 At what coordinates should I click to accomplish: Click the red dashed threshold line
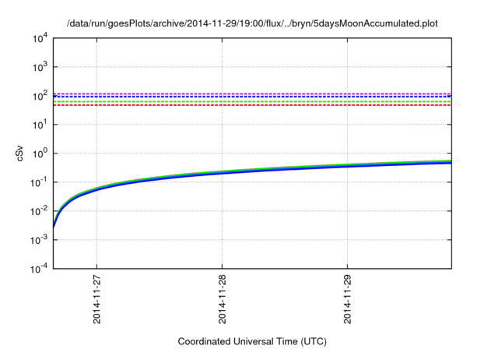(252, 105)
